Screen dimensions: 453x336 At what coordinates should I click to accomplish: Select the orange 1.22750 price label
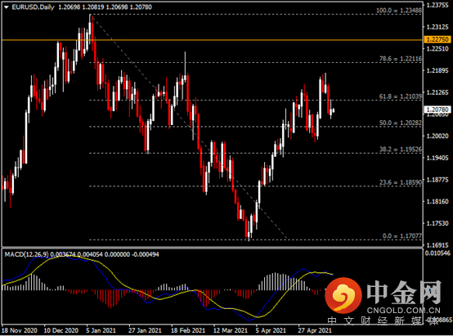pyautogui.click(x=437, y=39)
